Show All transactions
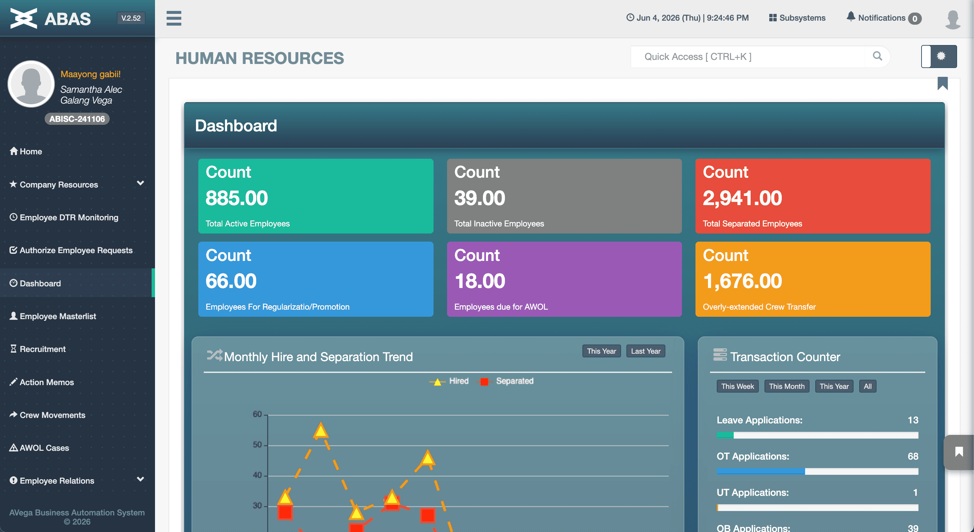This screenshot has width=974, height=532. point(867,386)
